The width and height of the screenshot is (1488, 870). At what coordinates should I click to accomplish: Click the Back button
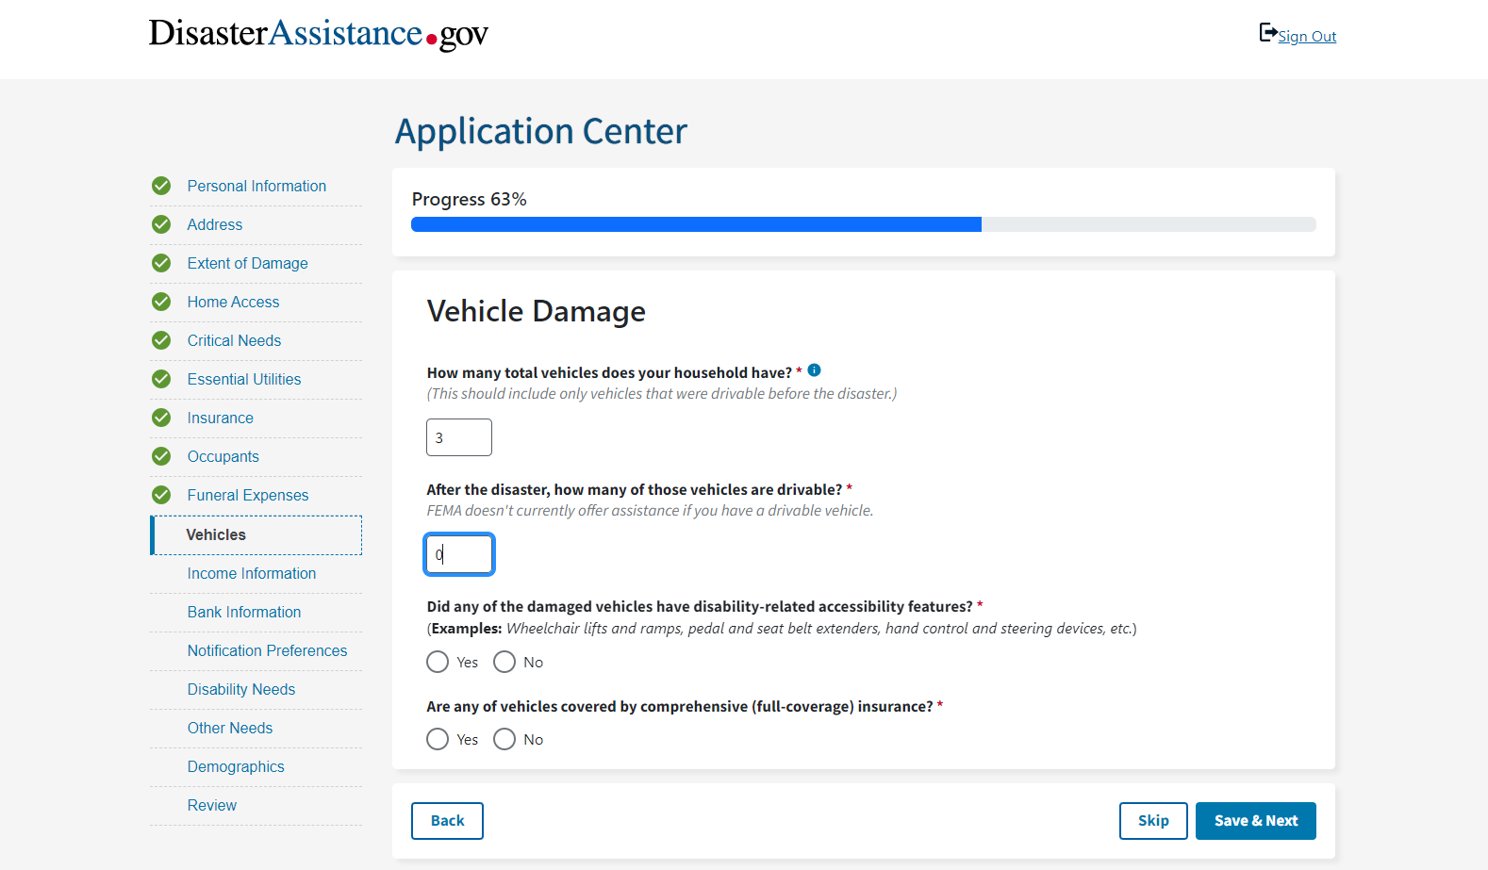tap(447, 821)
